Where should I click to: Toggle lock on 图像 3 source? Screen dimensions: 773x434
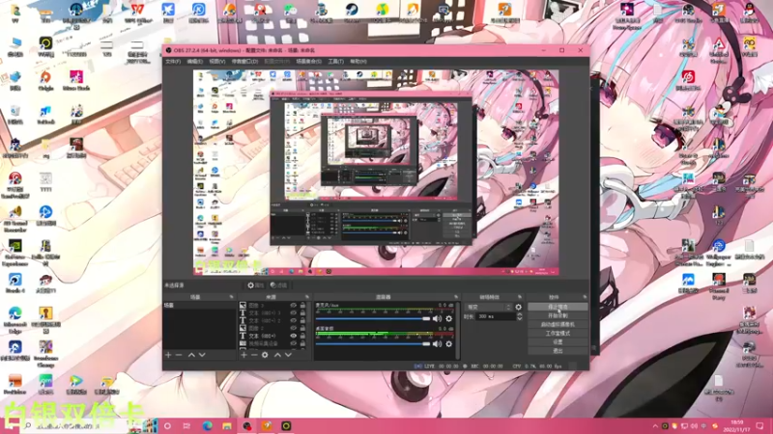point(302,306)
